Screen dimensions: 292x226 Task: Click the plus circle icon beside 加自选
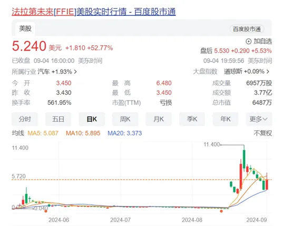click(248, 41)
